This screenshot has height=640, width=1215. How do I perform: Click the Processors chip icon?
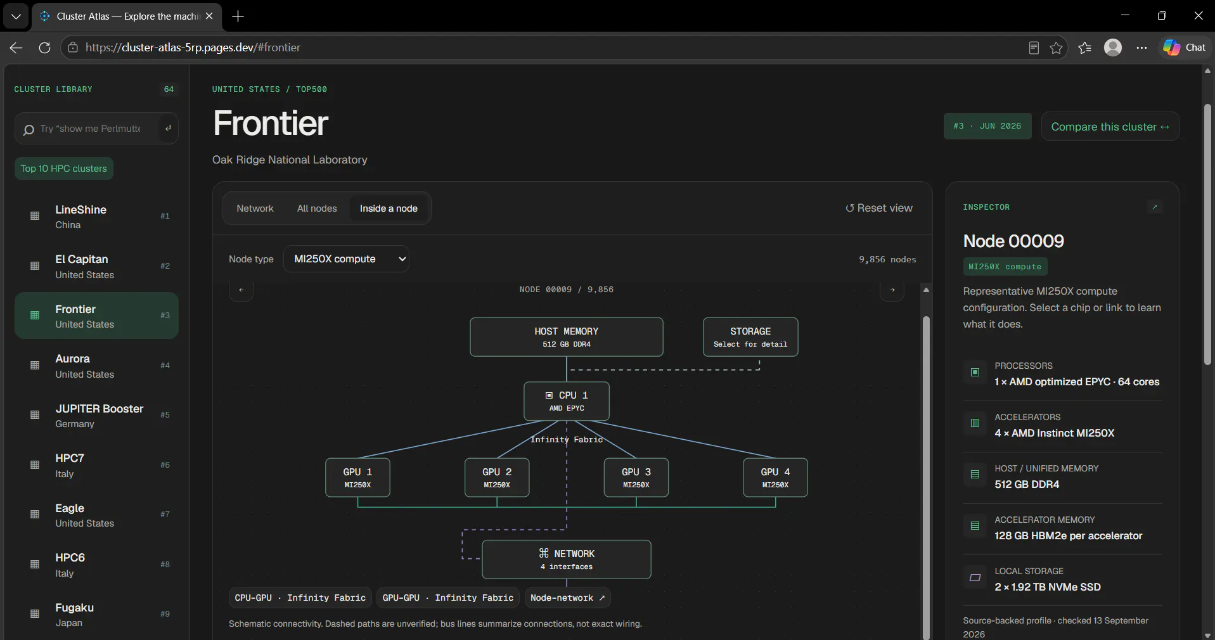pos(975,372)
